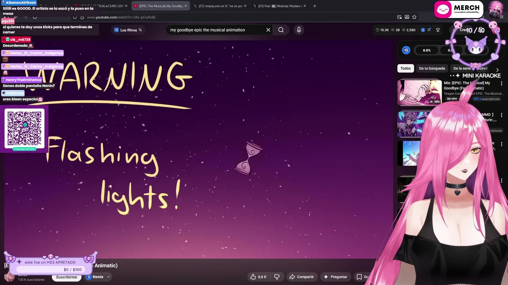Click the site info icon left of the URL

tap(82, 17)
